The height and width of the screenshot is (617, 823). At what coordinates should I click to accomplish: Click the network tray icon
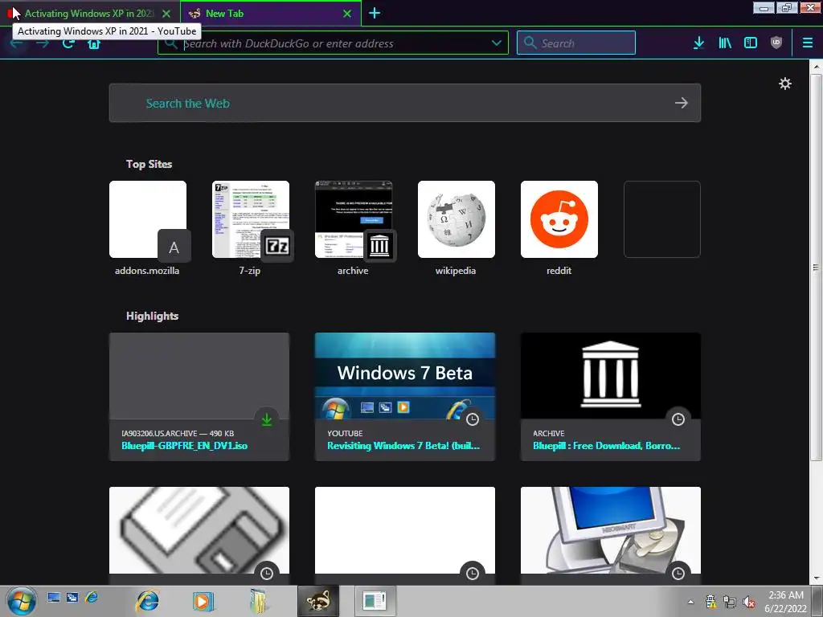[x=730, y=602]
